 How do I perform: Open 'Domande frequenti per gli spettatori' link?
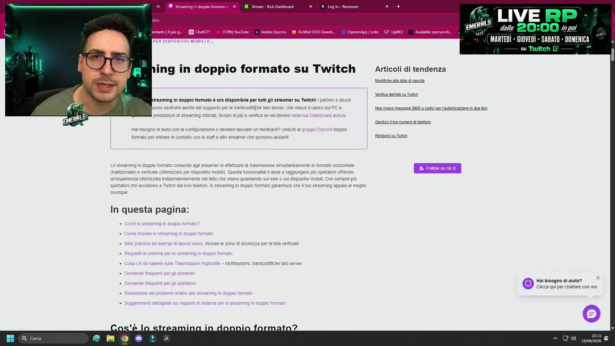160,284
